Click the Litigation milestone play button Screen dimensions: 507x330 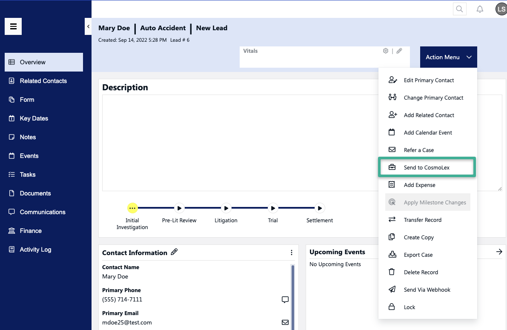(226, 208)
